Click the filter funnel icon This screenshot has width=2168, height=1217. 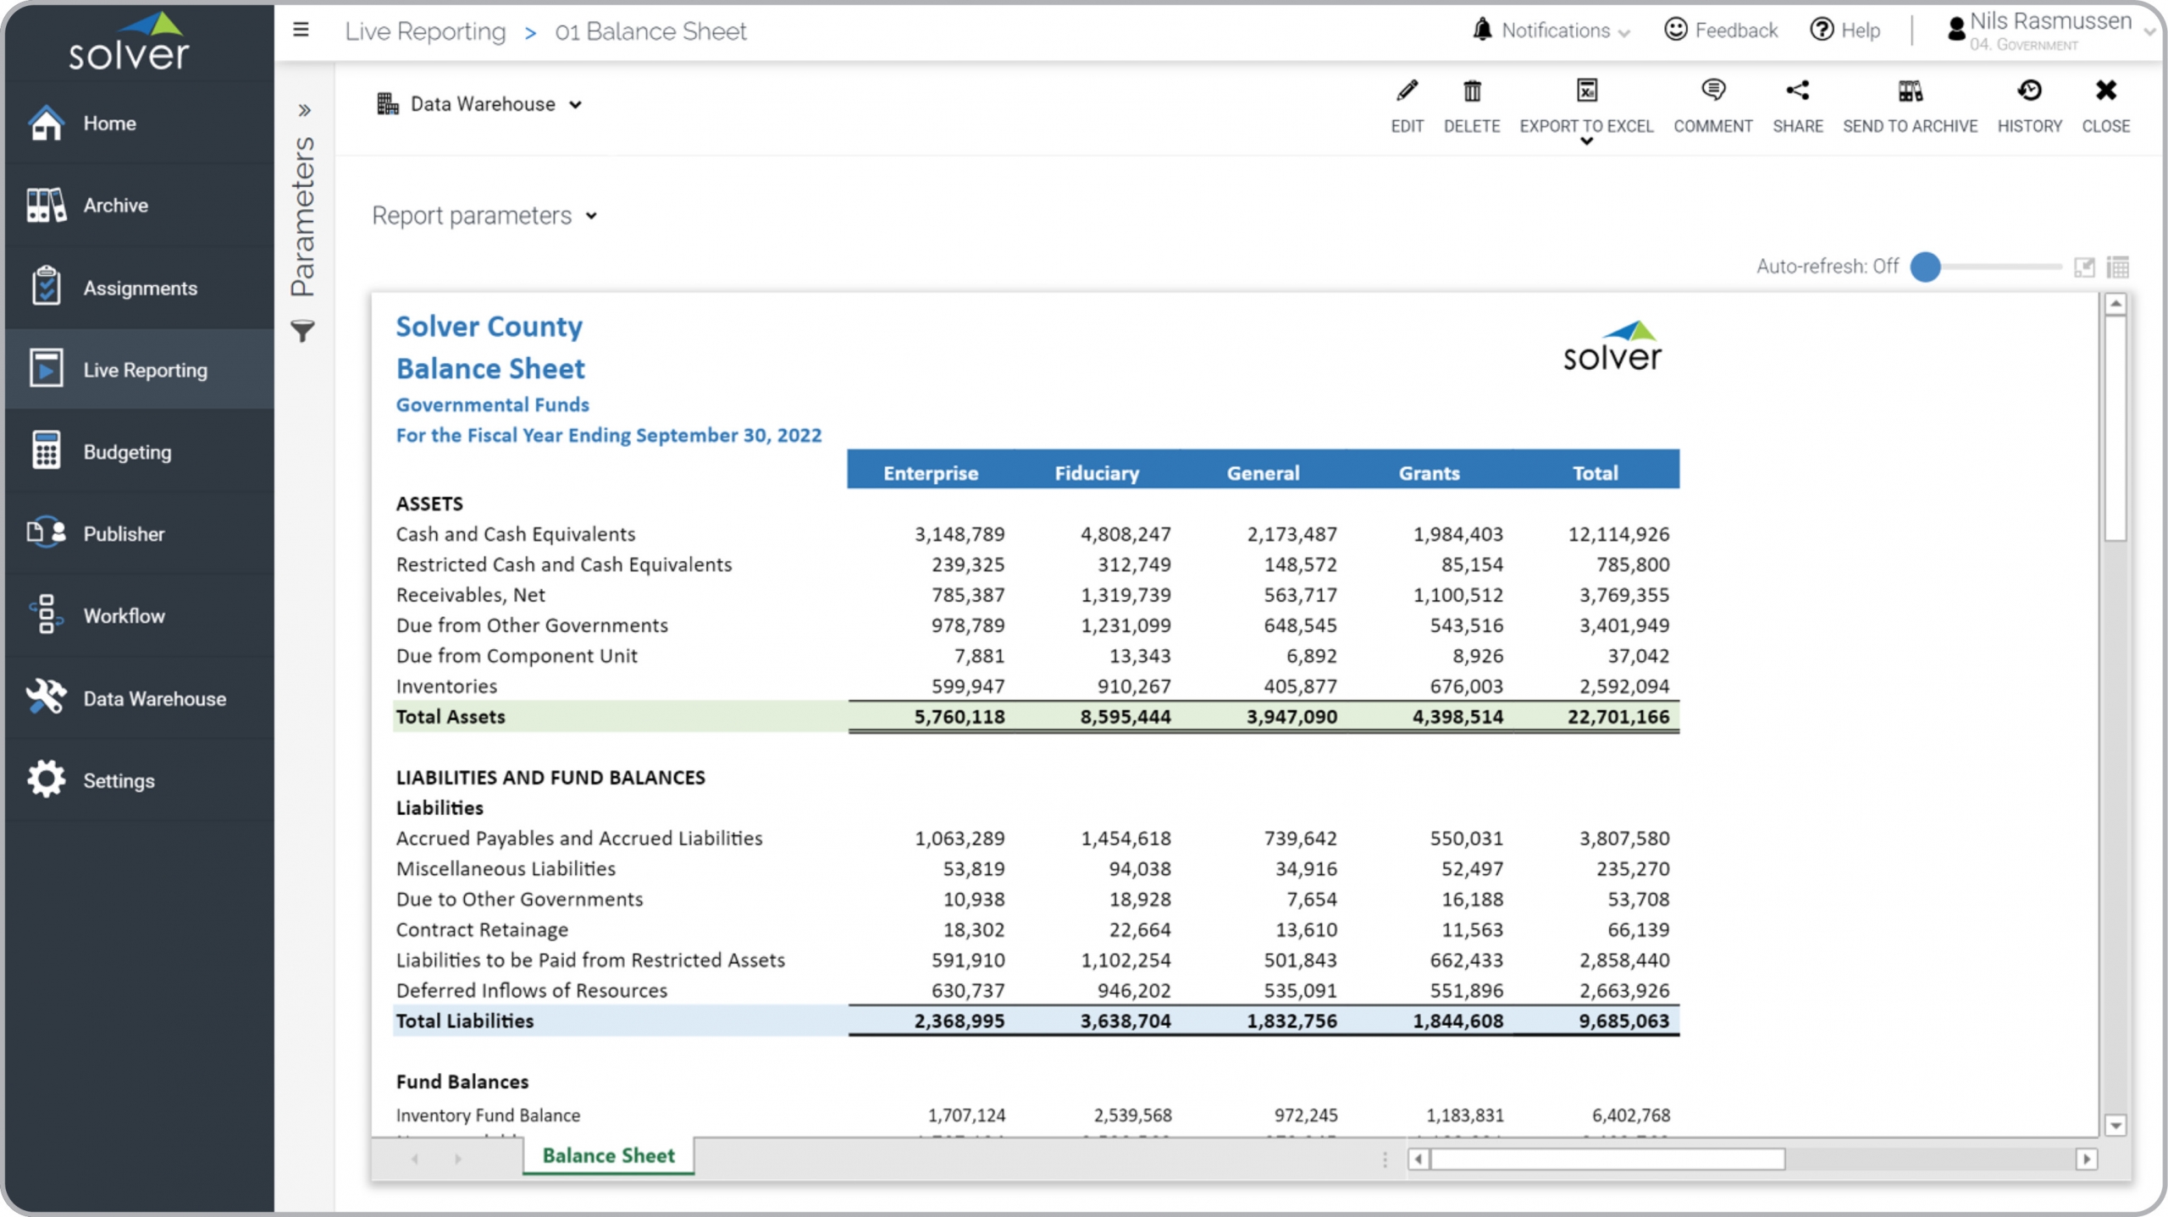coord(302,331)
